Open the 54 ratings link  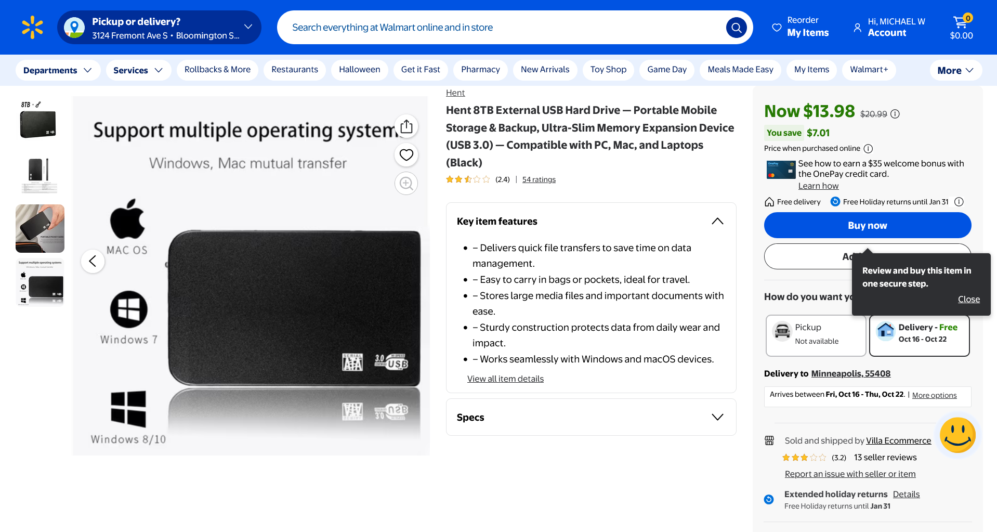coord(539,179)
